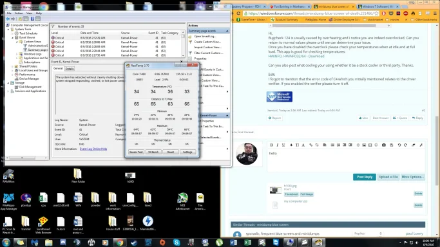Collapse Event Viewer tree node
Viewport: 440px width, 247px height.
point(13,37)
